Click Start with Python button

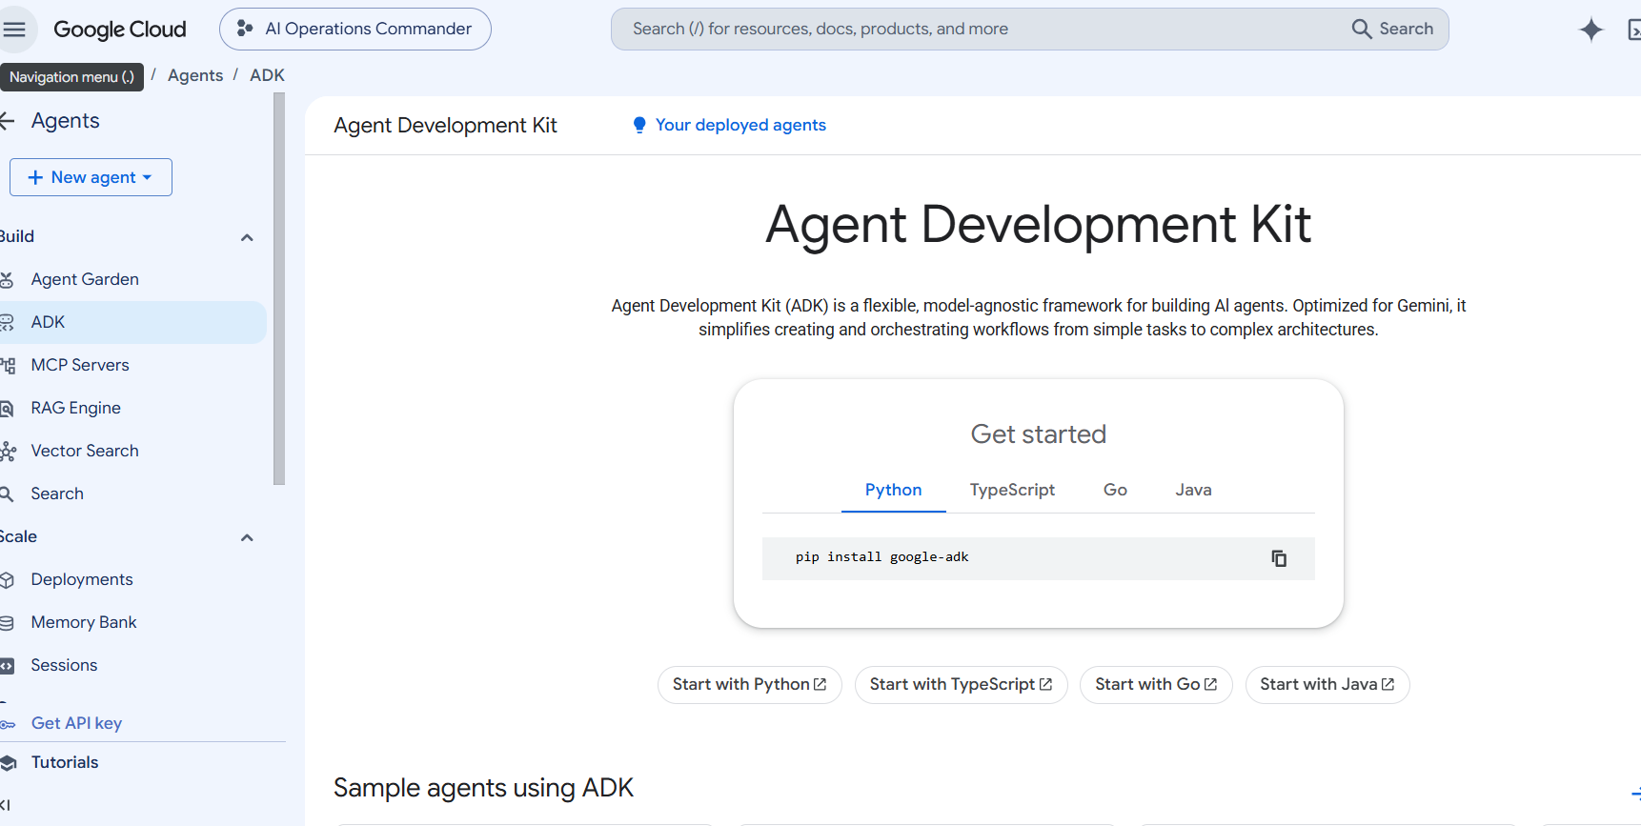[749, 685]
